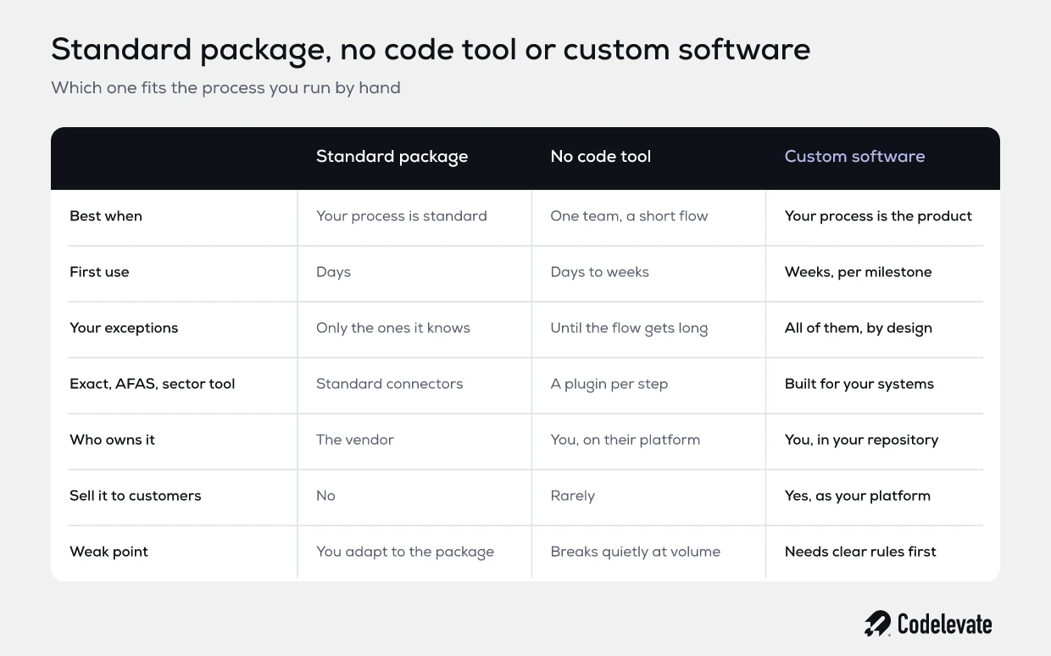Click cell 'You adapt to the package'

click(405, 552)
